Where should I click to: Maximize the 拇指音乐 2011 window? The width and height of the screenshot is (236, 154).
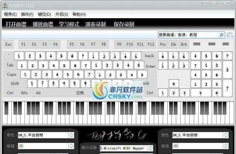(x=214, y=3)
